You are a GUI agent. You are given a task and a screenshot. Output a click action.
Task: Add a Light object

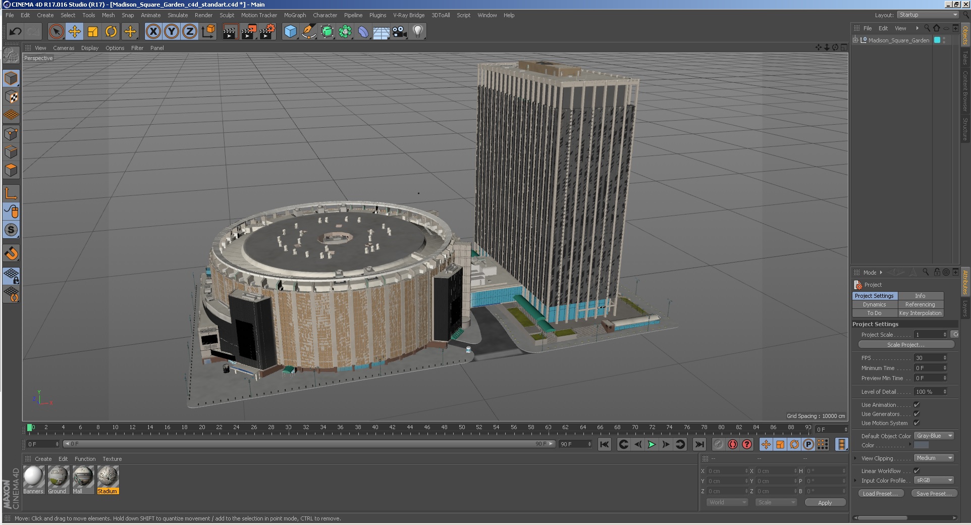pos(418,32)
